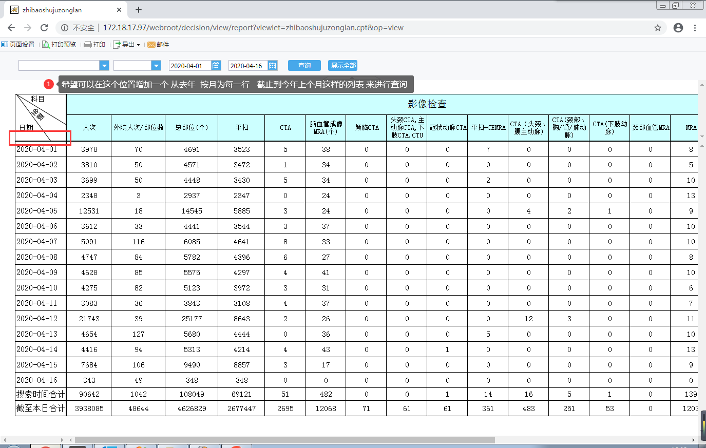Click the date cell 2020-04-16
Viewport: 706px width, 448px height.
pos(41,380)
